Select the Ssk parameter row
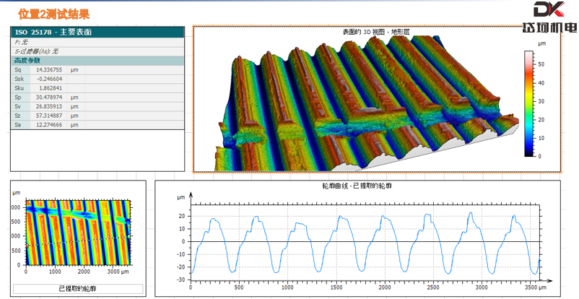Viewport: 579px width, 299px height. [x=97, y=79]
